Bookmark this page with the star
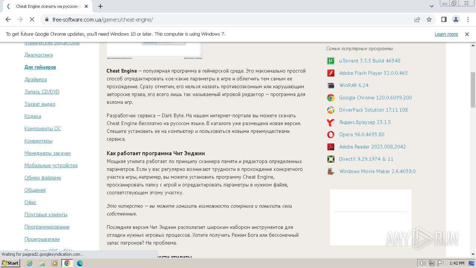Viewport: 476px width, 268px height. point(429,19)
